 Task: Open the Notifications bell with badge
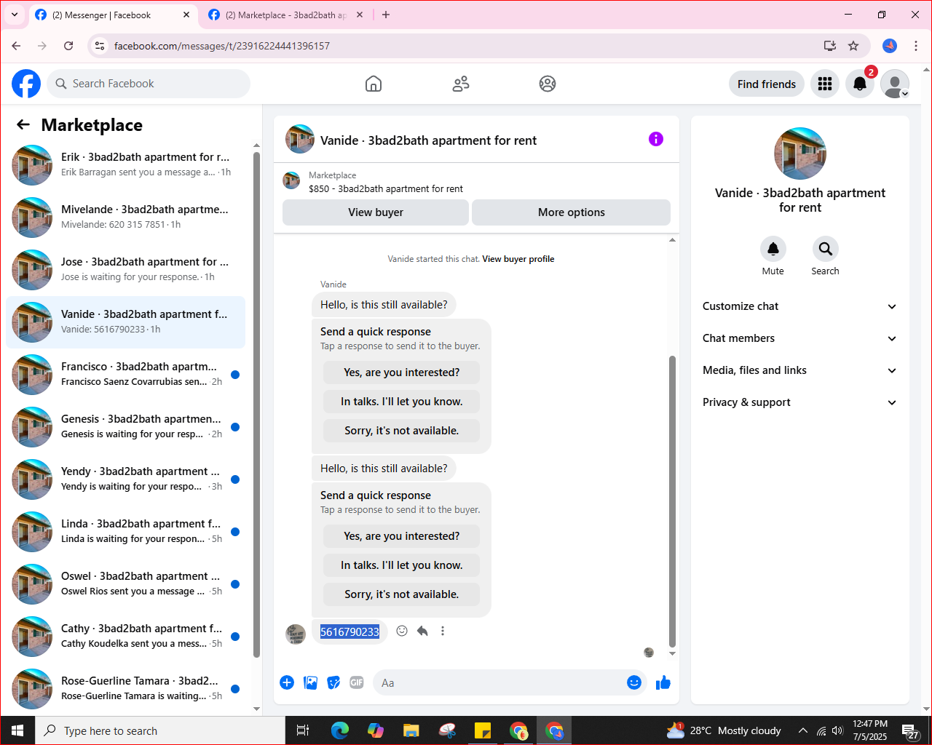click(860, 84)
